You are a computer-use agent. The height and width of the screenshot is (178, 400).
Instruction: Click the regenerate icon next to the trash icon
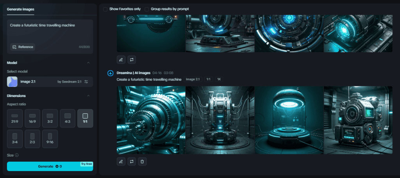(x=132, y=161)
